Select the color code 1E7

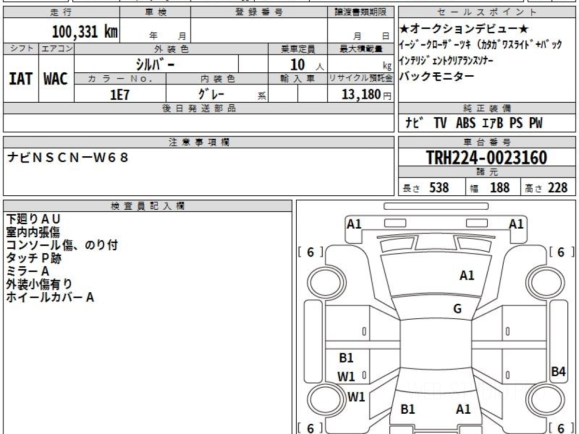[120, 95]
